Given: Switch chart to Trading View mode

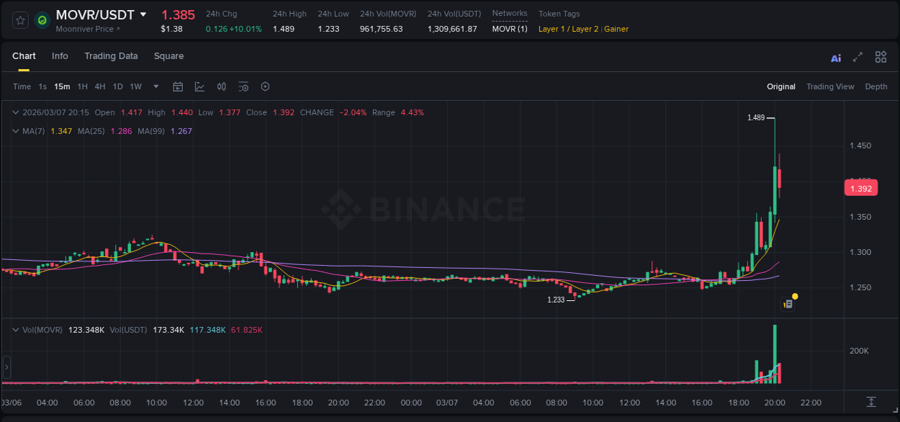Looking at the screenshot, I should click(830, 86).
